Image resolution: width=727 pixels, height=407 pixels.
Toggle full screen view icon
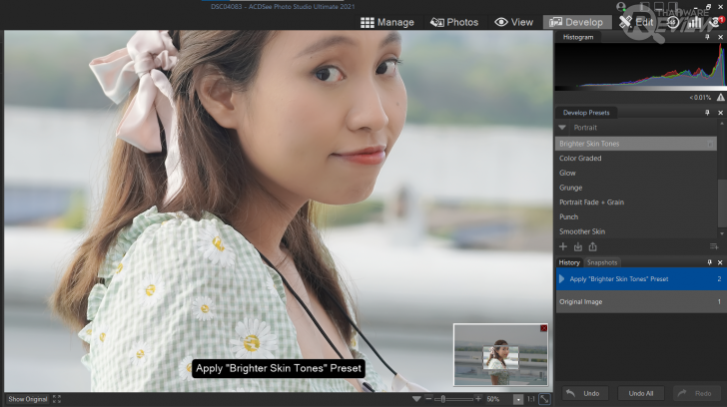[x=57, y=399]
